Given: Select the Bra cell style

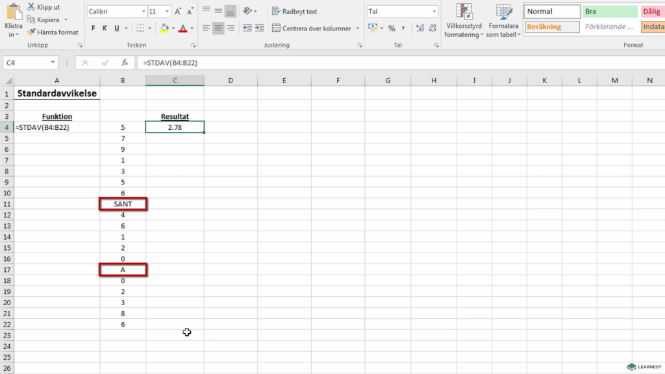Looking at the screenshot, I should [x=609, y=12].
